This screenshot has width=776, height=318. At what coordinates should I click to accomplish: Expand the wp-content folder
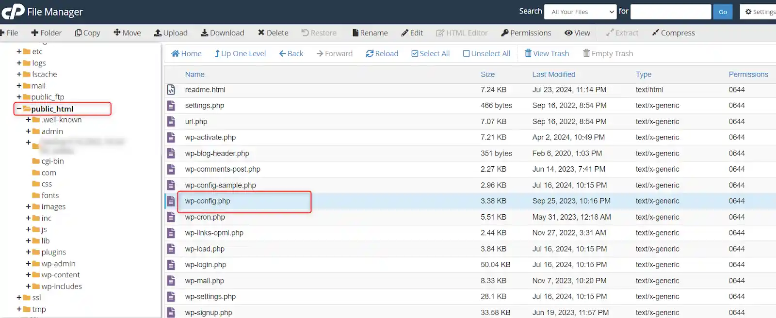click(x=29, y=275)
